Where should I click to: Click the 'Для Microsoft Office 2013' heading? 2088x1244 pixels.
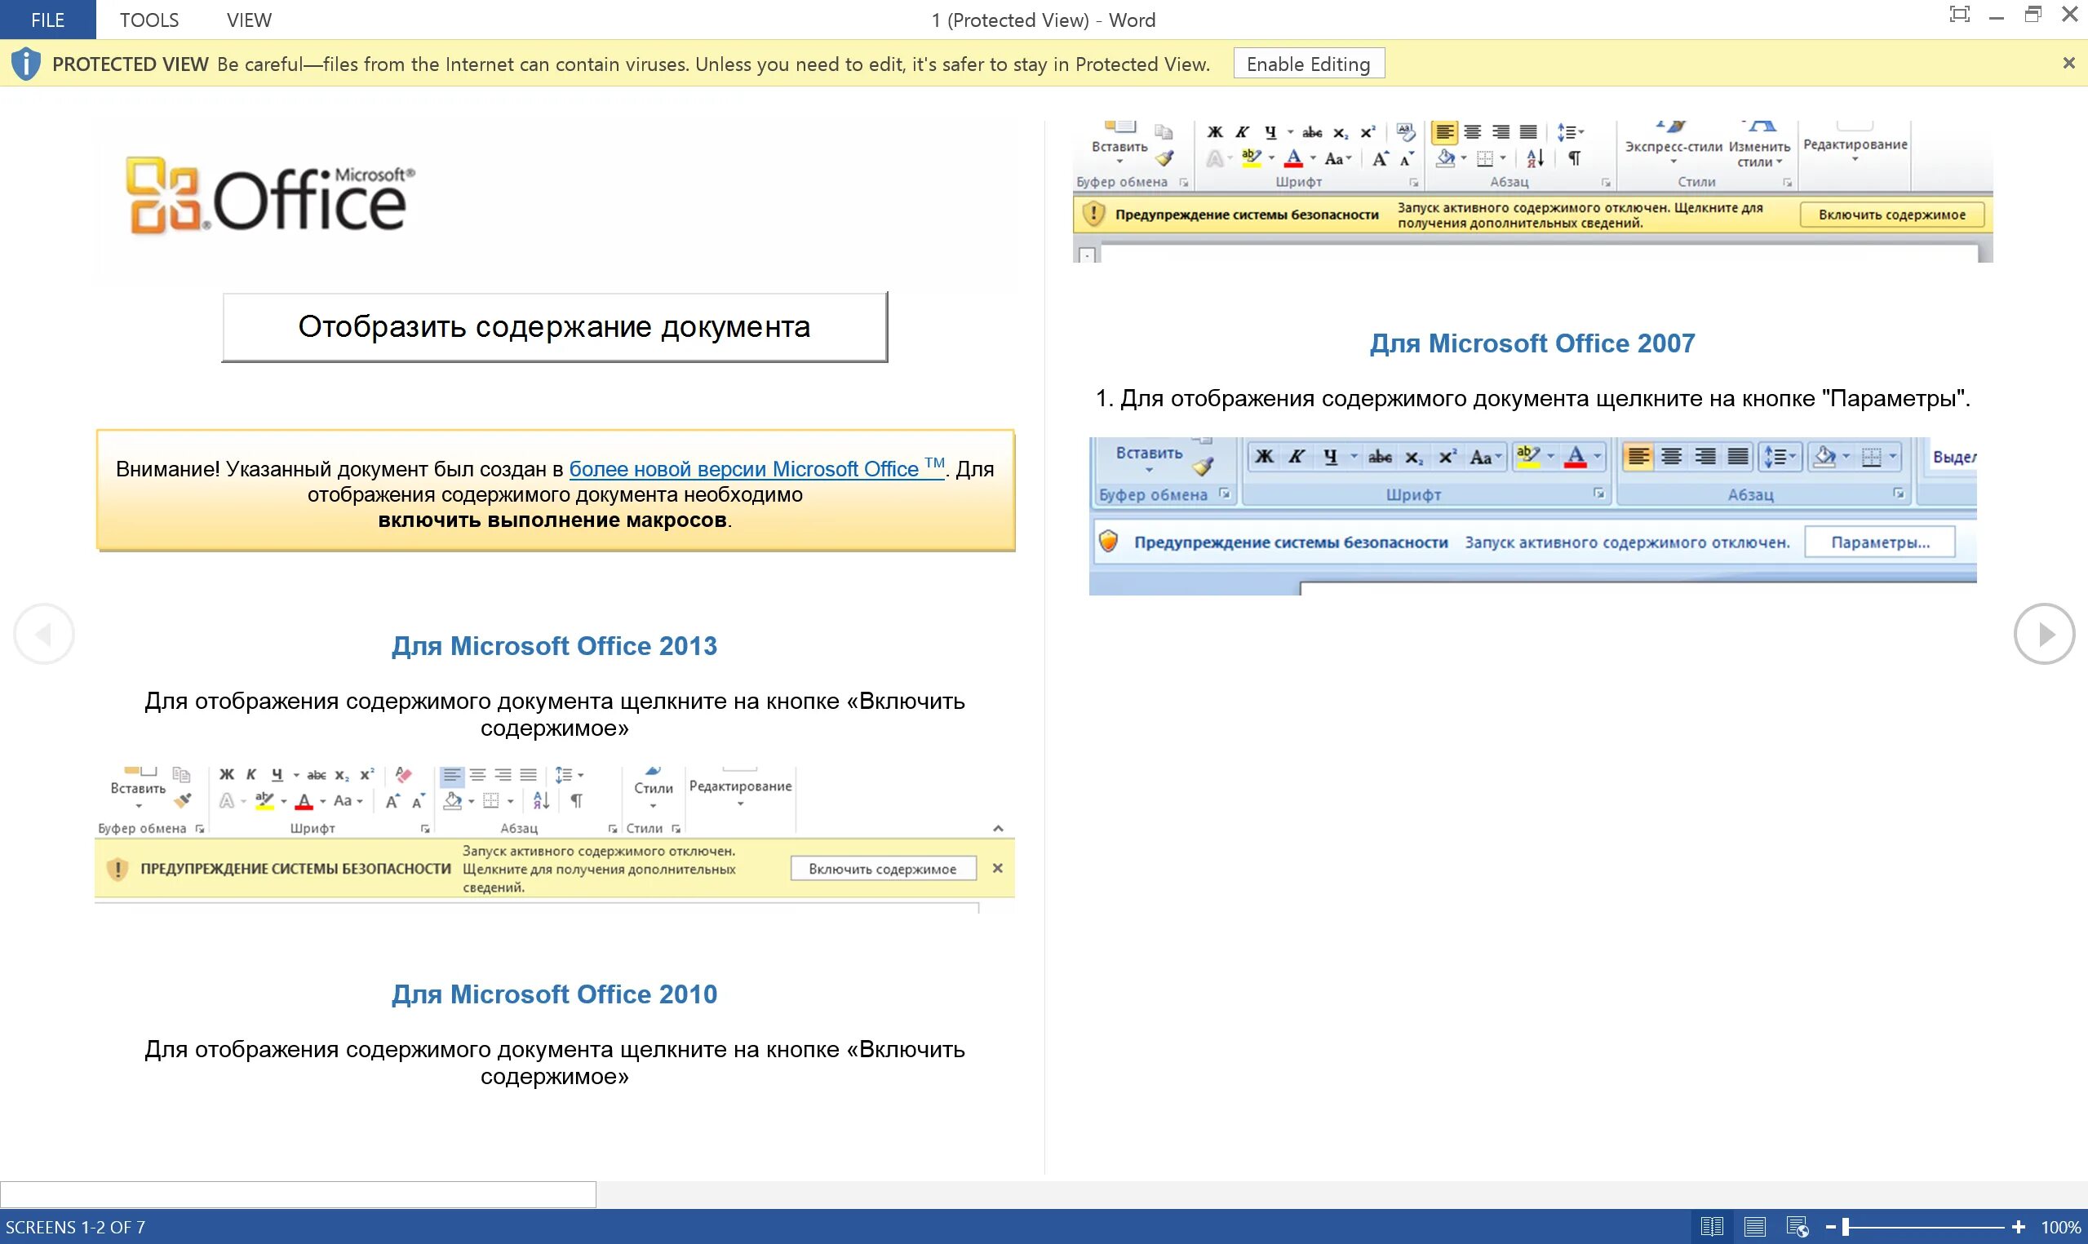(x=554, y=646)
